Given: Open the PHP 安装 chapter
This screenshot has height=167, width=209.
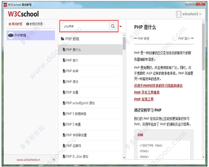Looking at the screenshot, I should [x=90, y=71].
